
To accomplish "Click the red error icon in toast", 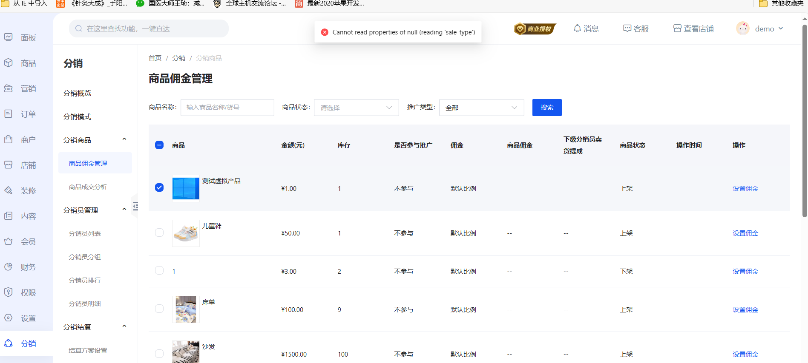I will [x=325, y=32].
